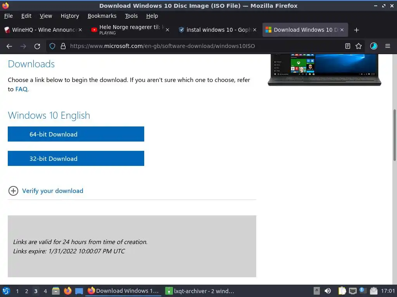The height and width of the screenshot is (297, 397).
Task: Start the 32-bit Download
Action: (76, 158)
